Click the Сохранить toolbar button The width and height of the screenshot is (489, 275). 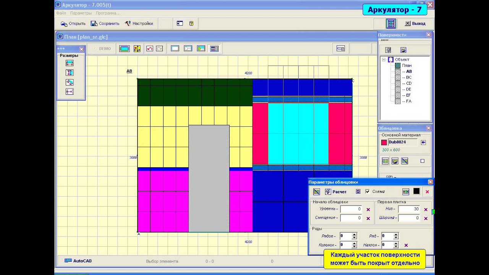[x=105, y=24]
